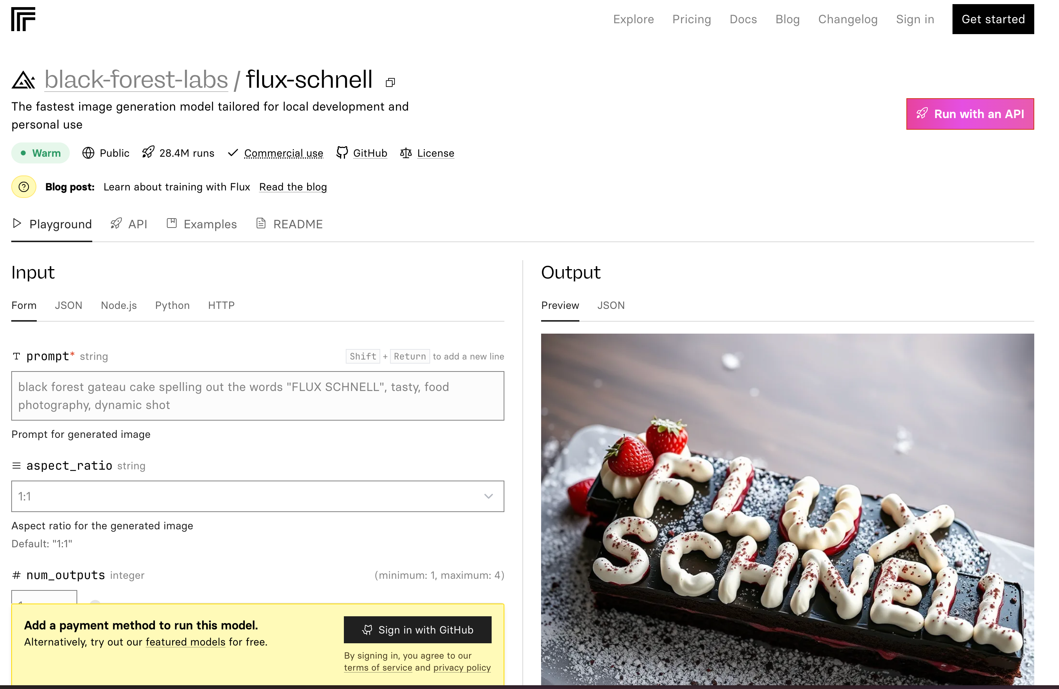Click the rocket icon beside runs count
Viewport: 1059px width, 689px height.
click(148, 153)
